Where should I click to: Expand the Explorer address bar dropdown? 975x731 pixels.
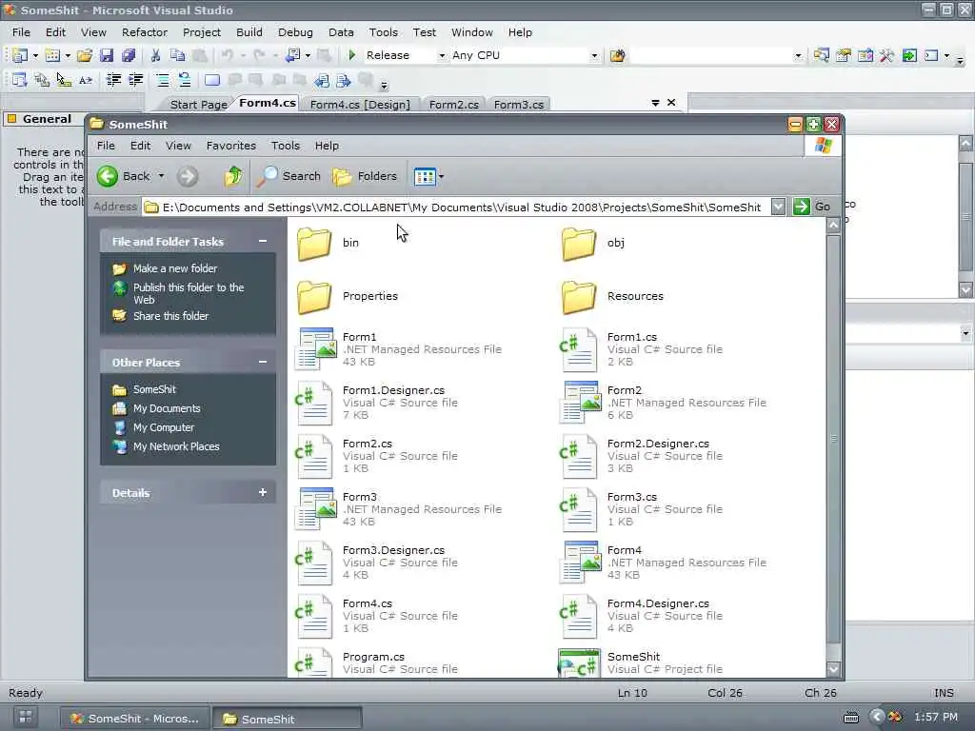[x=778, y=207]
